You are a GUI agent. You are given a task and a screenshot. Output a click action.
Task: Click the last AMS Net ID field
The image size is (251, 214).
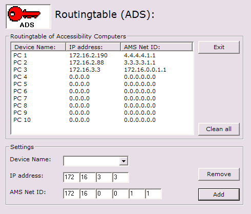(x=153, y=194)
